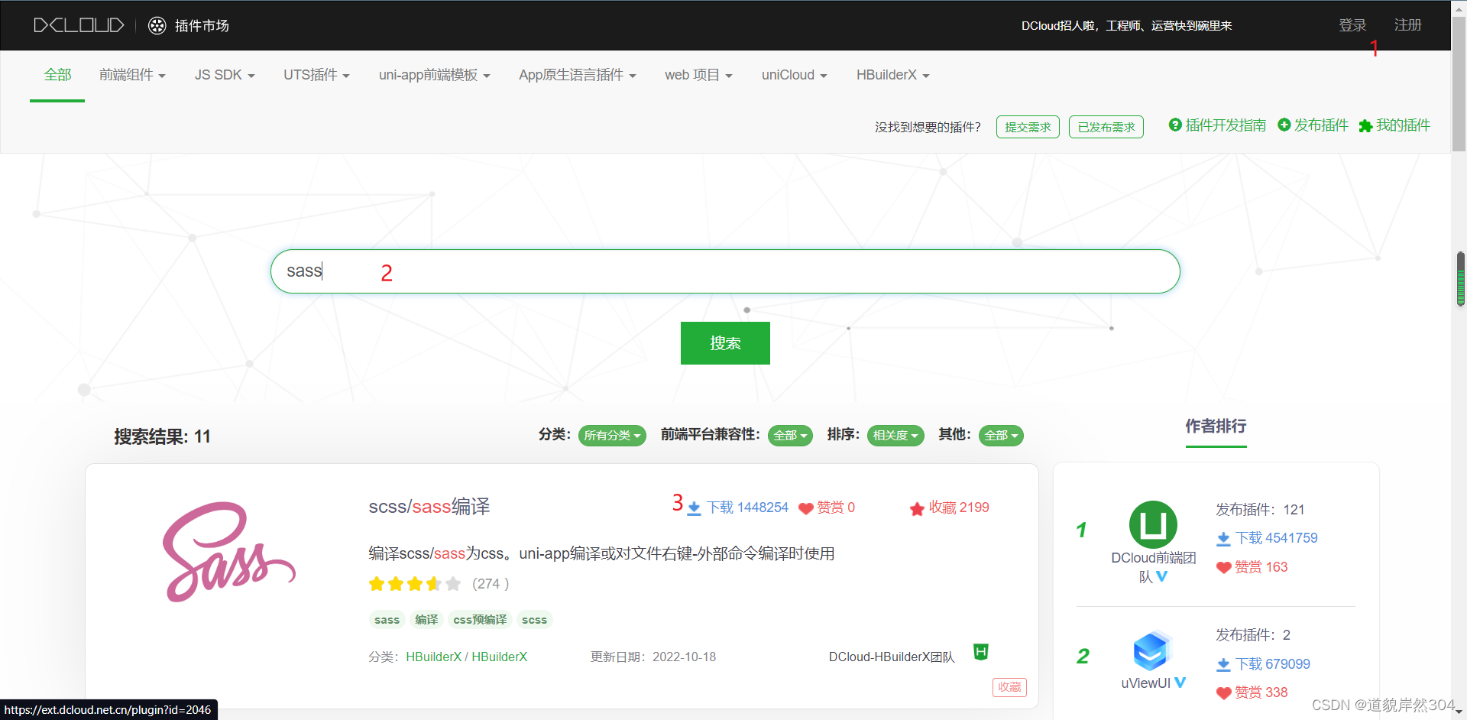Click the uViewUI avatar icon
This screenshot has height=720, width=1467.
tap(1152, 650)
